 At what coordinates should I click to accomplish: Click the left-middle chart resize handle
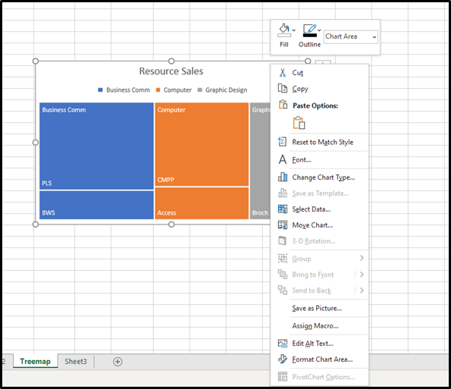coord(36,143)
